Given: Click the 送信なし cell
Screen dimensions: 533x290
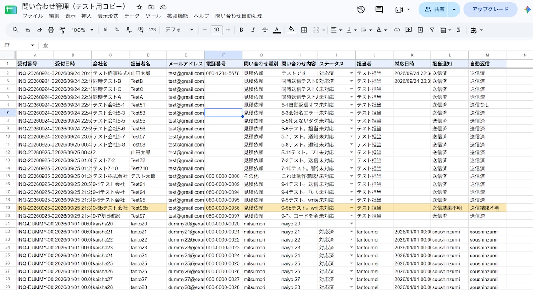Looking at the screenshot, I should [487, 105].
